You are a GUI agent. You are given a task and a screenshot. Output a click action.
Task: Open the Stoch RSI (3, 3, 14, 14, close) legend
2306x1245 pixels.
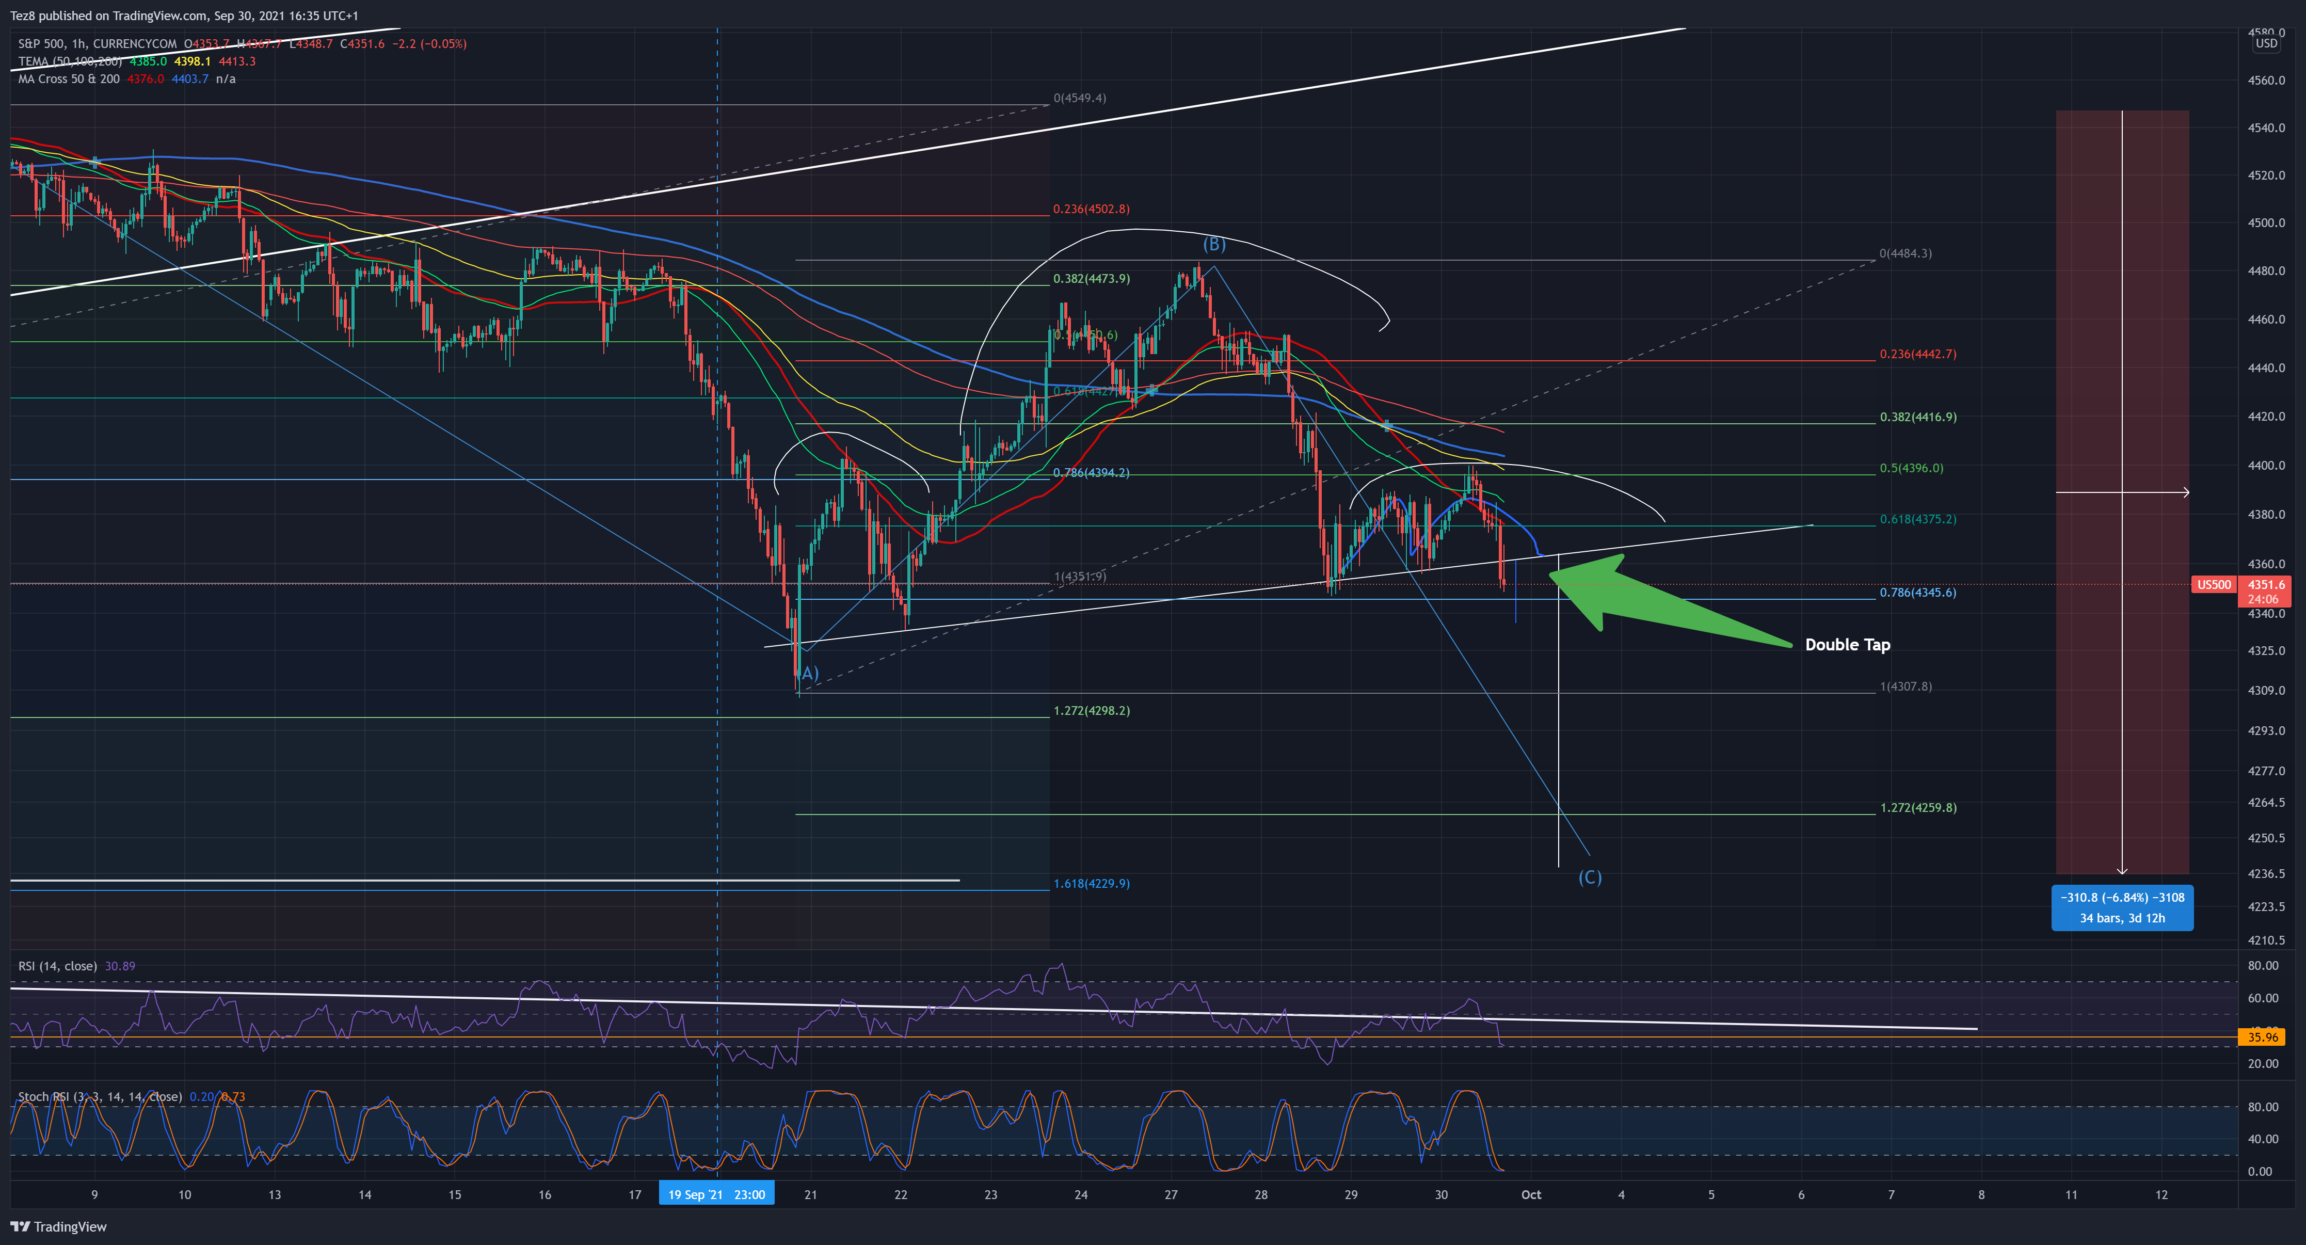coord(100,1096)
